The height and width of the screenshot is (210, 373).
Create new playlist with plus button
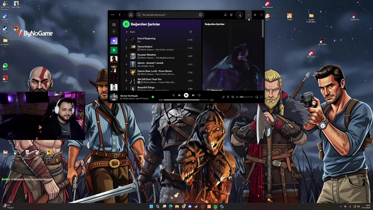[114, 32]
